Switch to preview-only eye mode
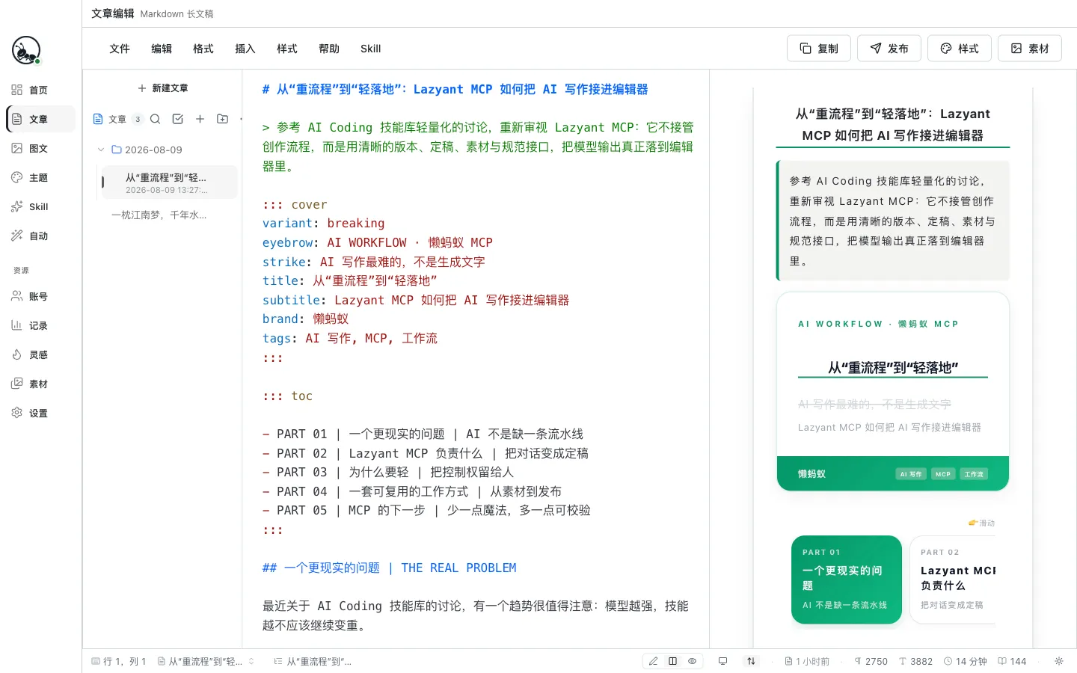Screen dimensions: 1077x673 click(x=692, y=661)
